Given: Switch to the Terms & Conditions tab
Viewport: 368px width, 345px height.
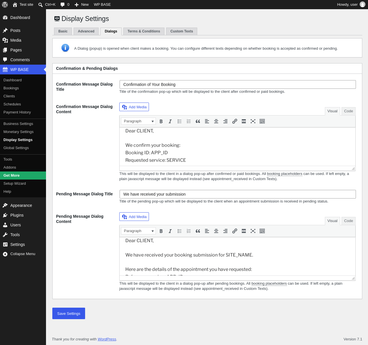Looking at the screenshot, I should [144, 31].
